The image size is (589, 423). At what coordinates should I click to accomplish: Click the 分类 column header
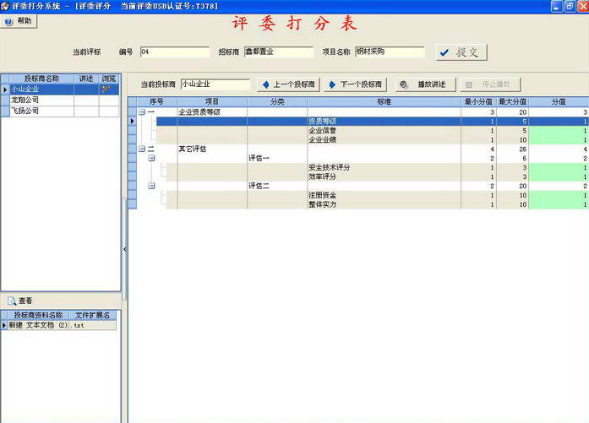tap(277, 101)
